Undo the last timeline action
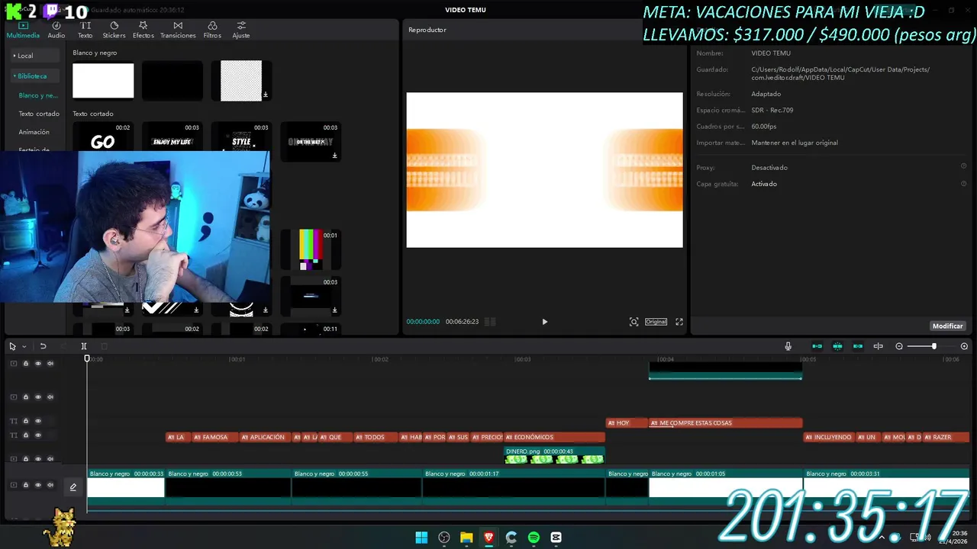977x549 pixels. pos(43,346)
